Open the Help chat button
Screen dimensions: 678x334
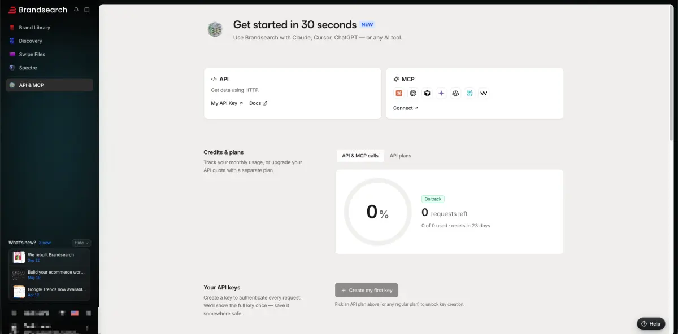651,324
